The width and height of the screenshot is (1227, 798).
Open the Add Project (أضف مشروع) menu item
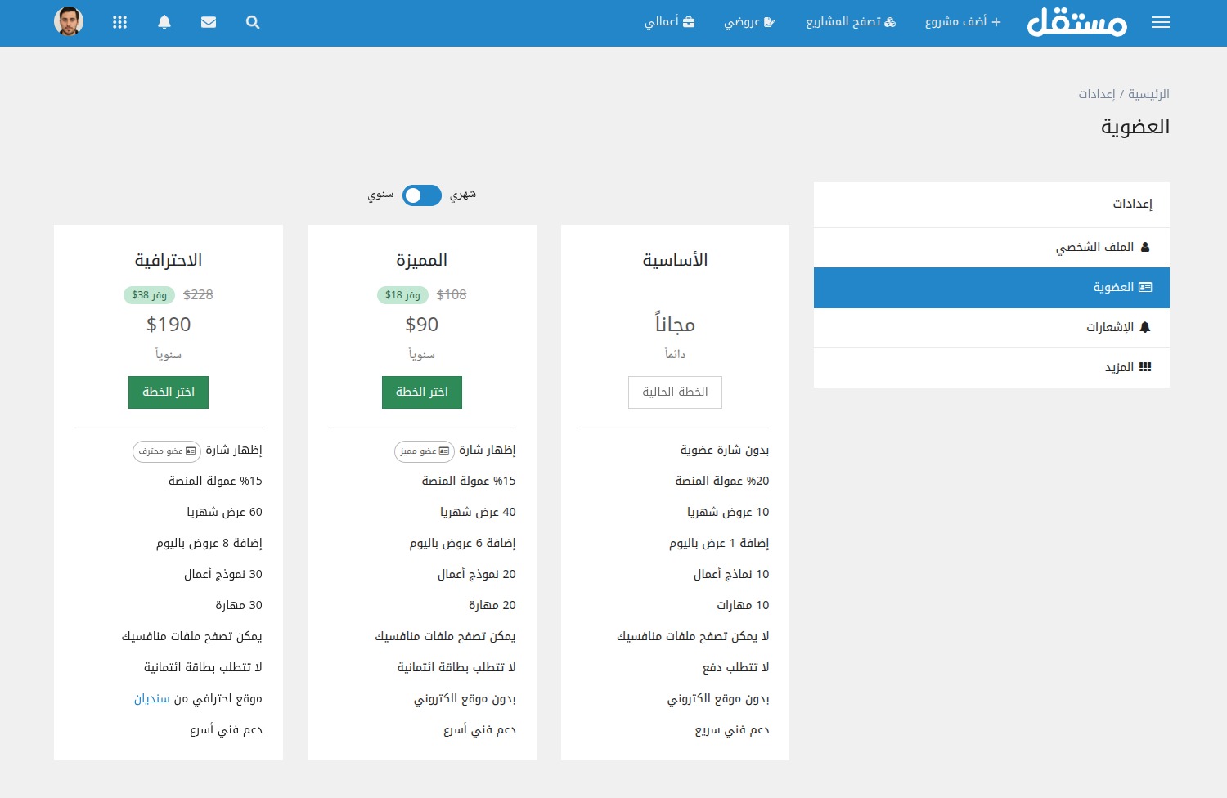click(963, 22)
